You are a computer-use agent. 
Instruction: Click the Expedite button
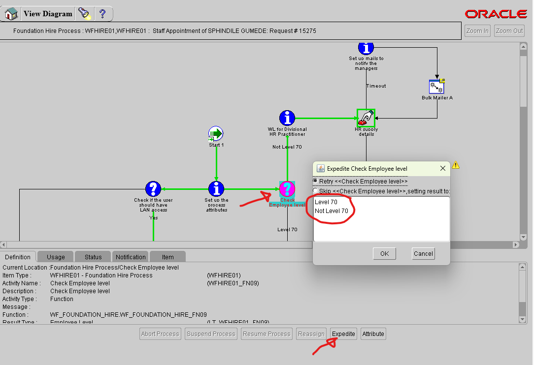click(343, 334)
